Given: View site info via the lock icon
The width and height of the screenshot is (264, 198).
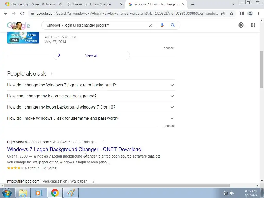Looking at the screenshot, I should (33, 13).
